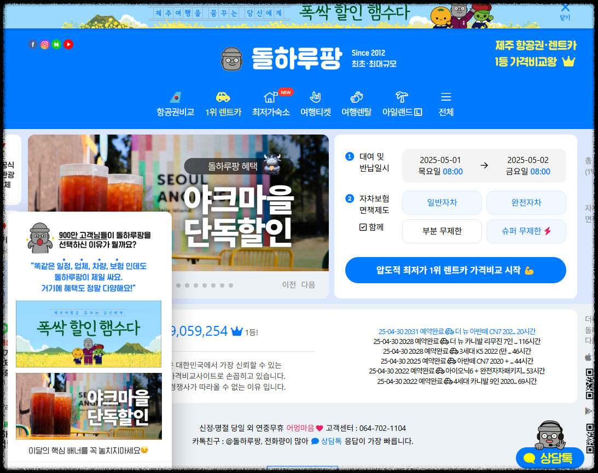Click the yellow car icon

click(223, 97)
